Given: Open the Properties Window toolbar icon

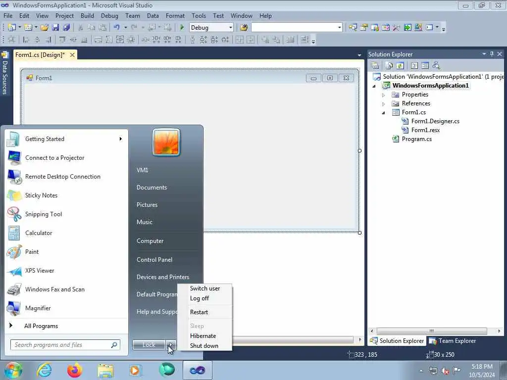Looking at the screenshot, I should [364, 28].
